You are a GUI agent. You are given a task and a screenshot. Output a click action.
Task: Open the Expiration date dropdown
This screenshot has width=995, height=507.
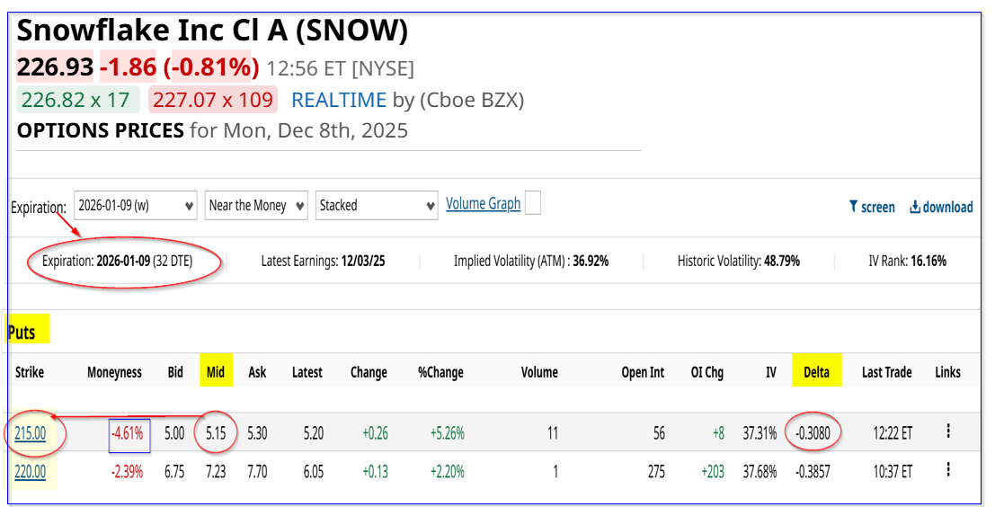[x=136, y=205]
